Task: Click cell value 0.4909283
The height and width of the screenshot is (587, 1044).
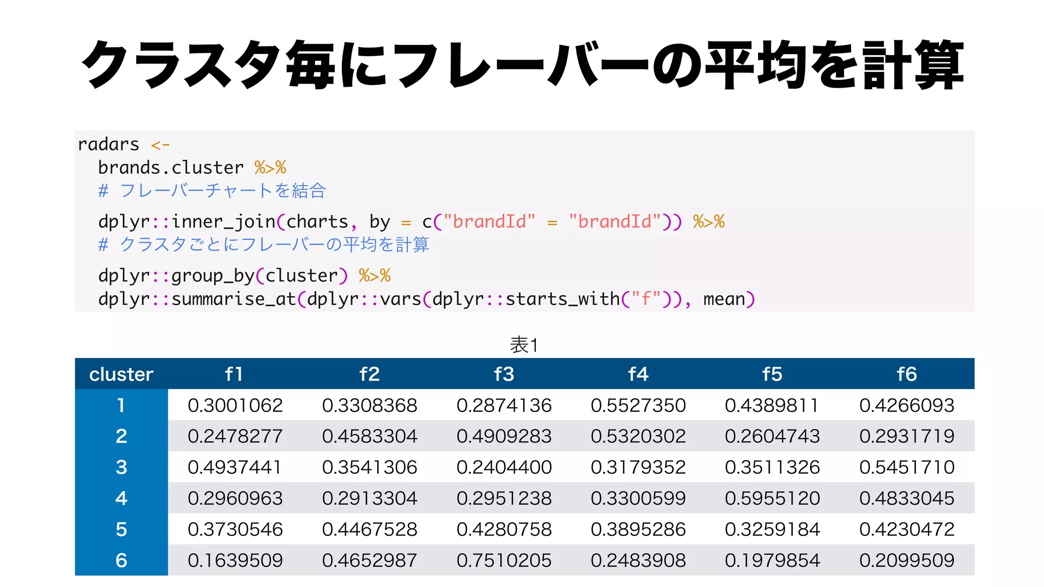Action: [504, 436]
